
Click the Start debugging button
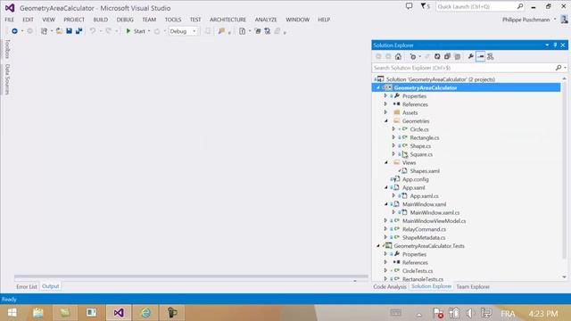(x=136, y=31)
